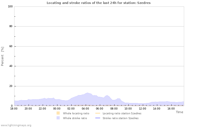The height and width of the screenshot is (127, 198).
Task: Click the 'Time' x-axis label
Action: click(179, 112)
